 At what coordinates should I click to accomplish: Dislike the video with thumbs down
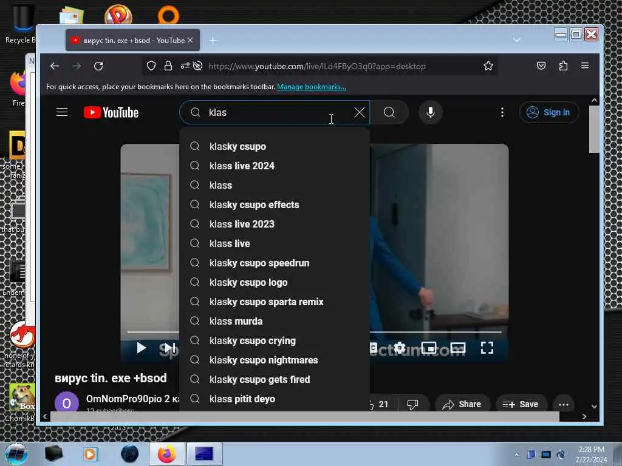click(x=412, y=404)
